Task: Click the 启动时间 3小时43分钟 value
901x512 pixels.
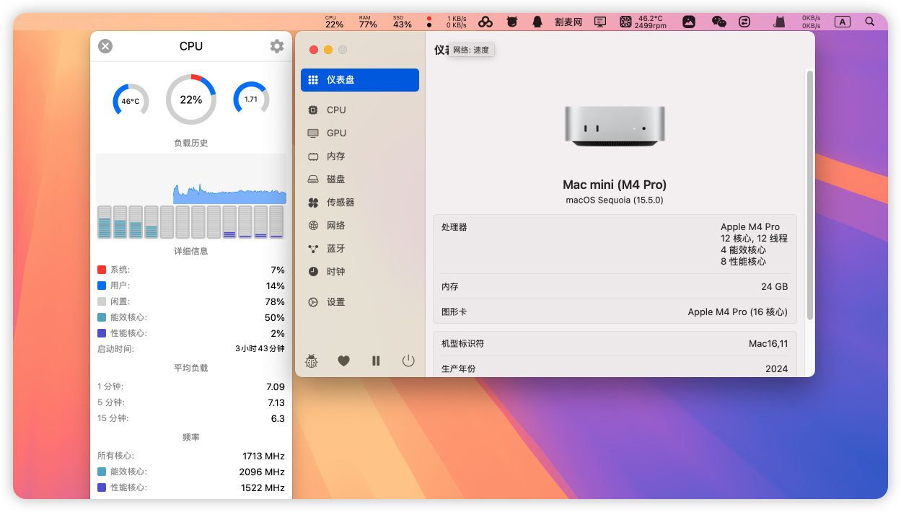Action: (260, 349)
